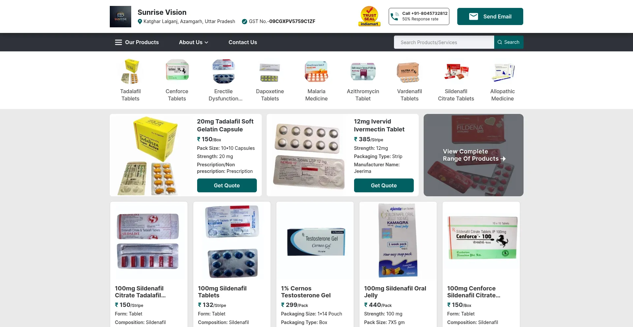Screen dimensions: 633x327
Task: Click the Sunrise Vision logo image
Action: click(x=120, y=16)
